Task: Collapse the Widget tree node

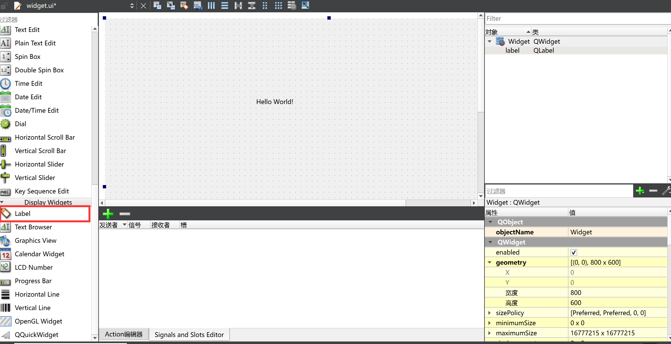Action: (x=490, y=41)
